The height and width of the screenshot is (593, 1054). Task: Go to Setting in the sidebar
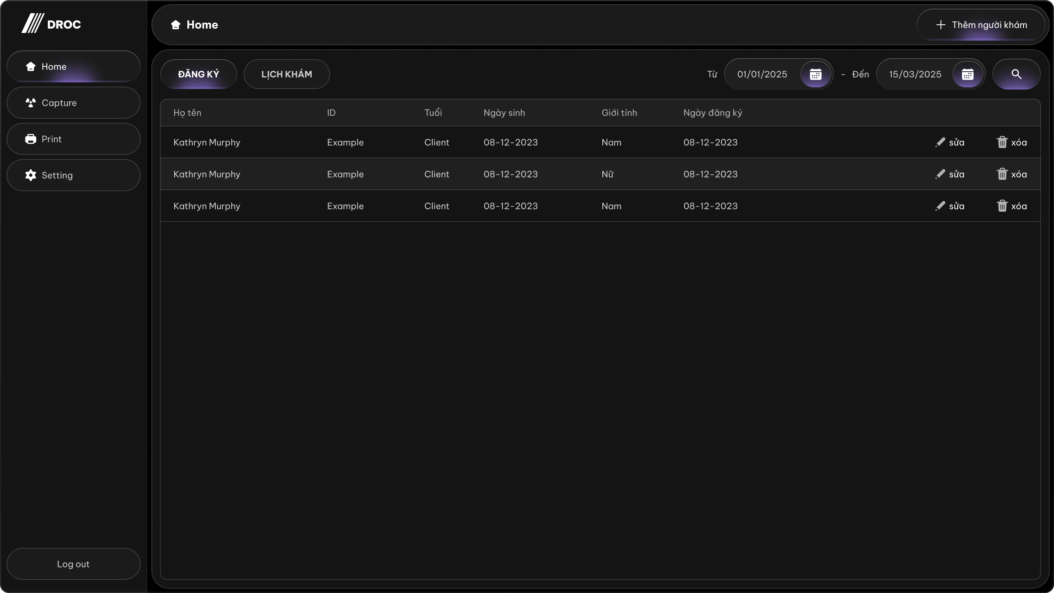tap(73, 175)
